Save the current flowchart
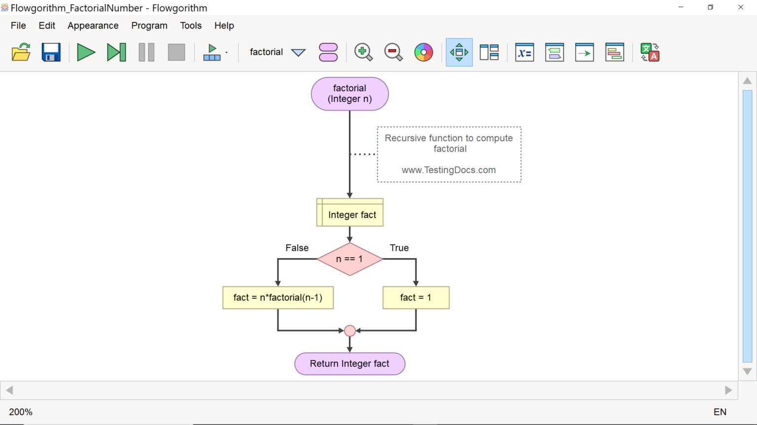The image size is (757, 425). tap(51, 52)
